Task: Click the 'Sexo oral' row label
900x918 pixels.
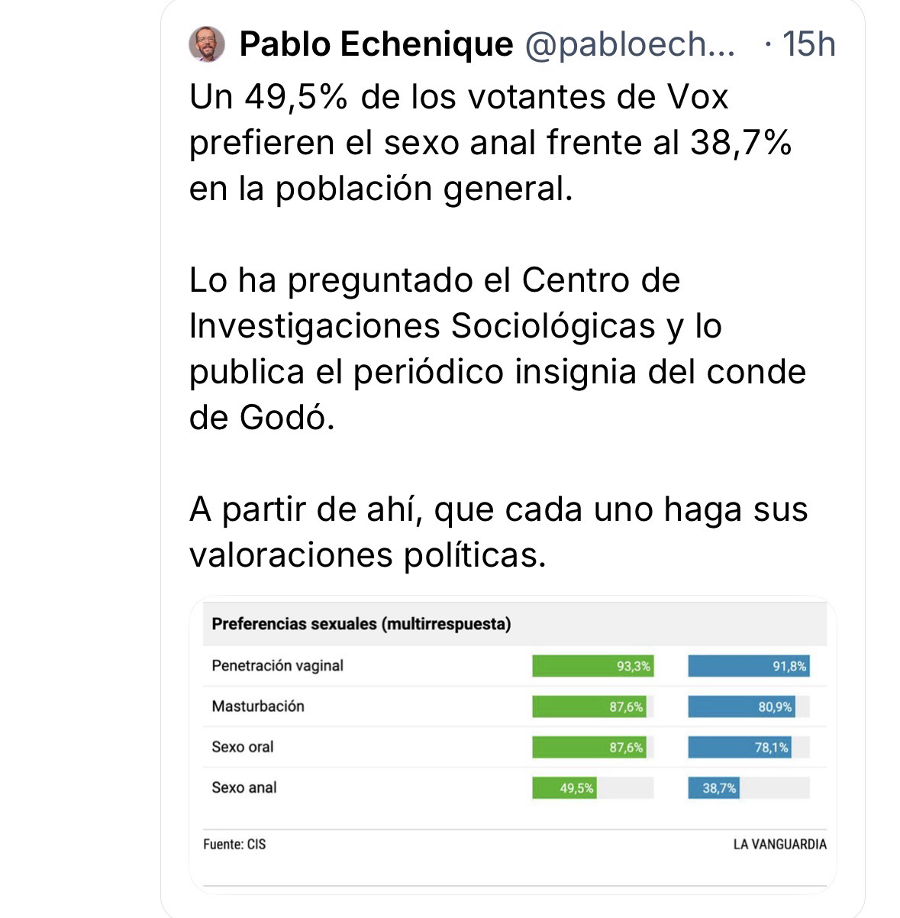Action: click(x=242, y=747)
